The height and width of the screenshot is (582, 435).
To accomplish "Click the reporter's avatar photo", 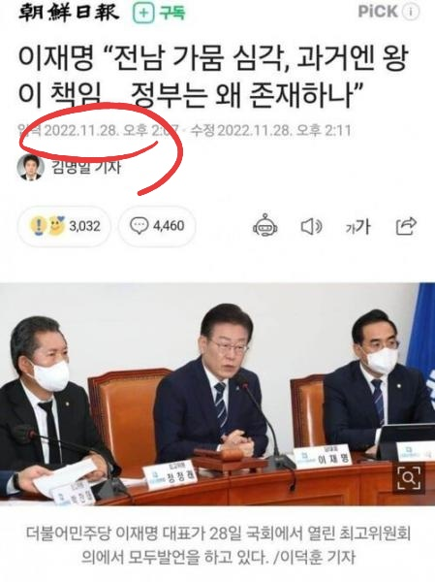I will point(31,168).
